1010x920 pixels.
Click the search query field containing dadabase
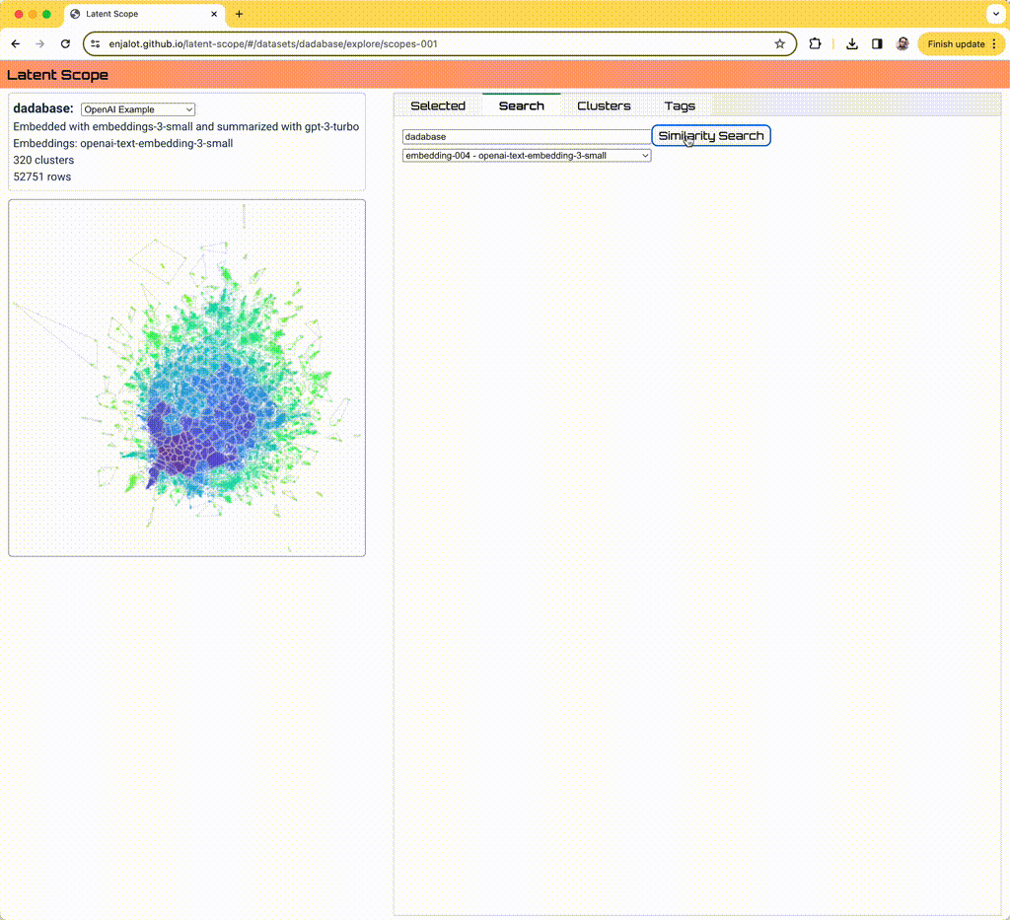click(527, 136)
